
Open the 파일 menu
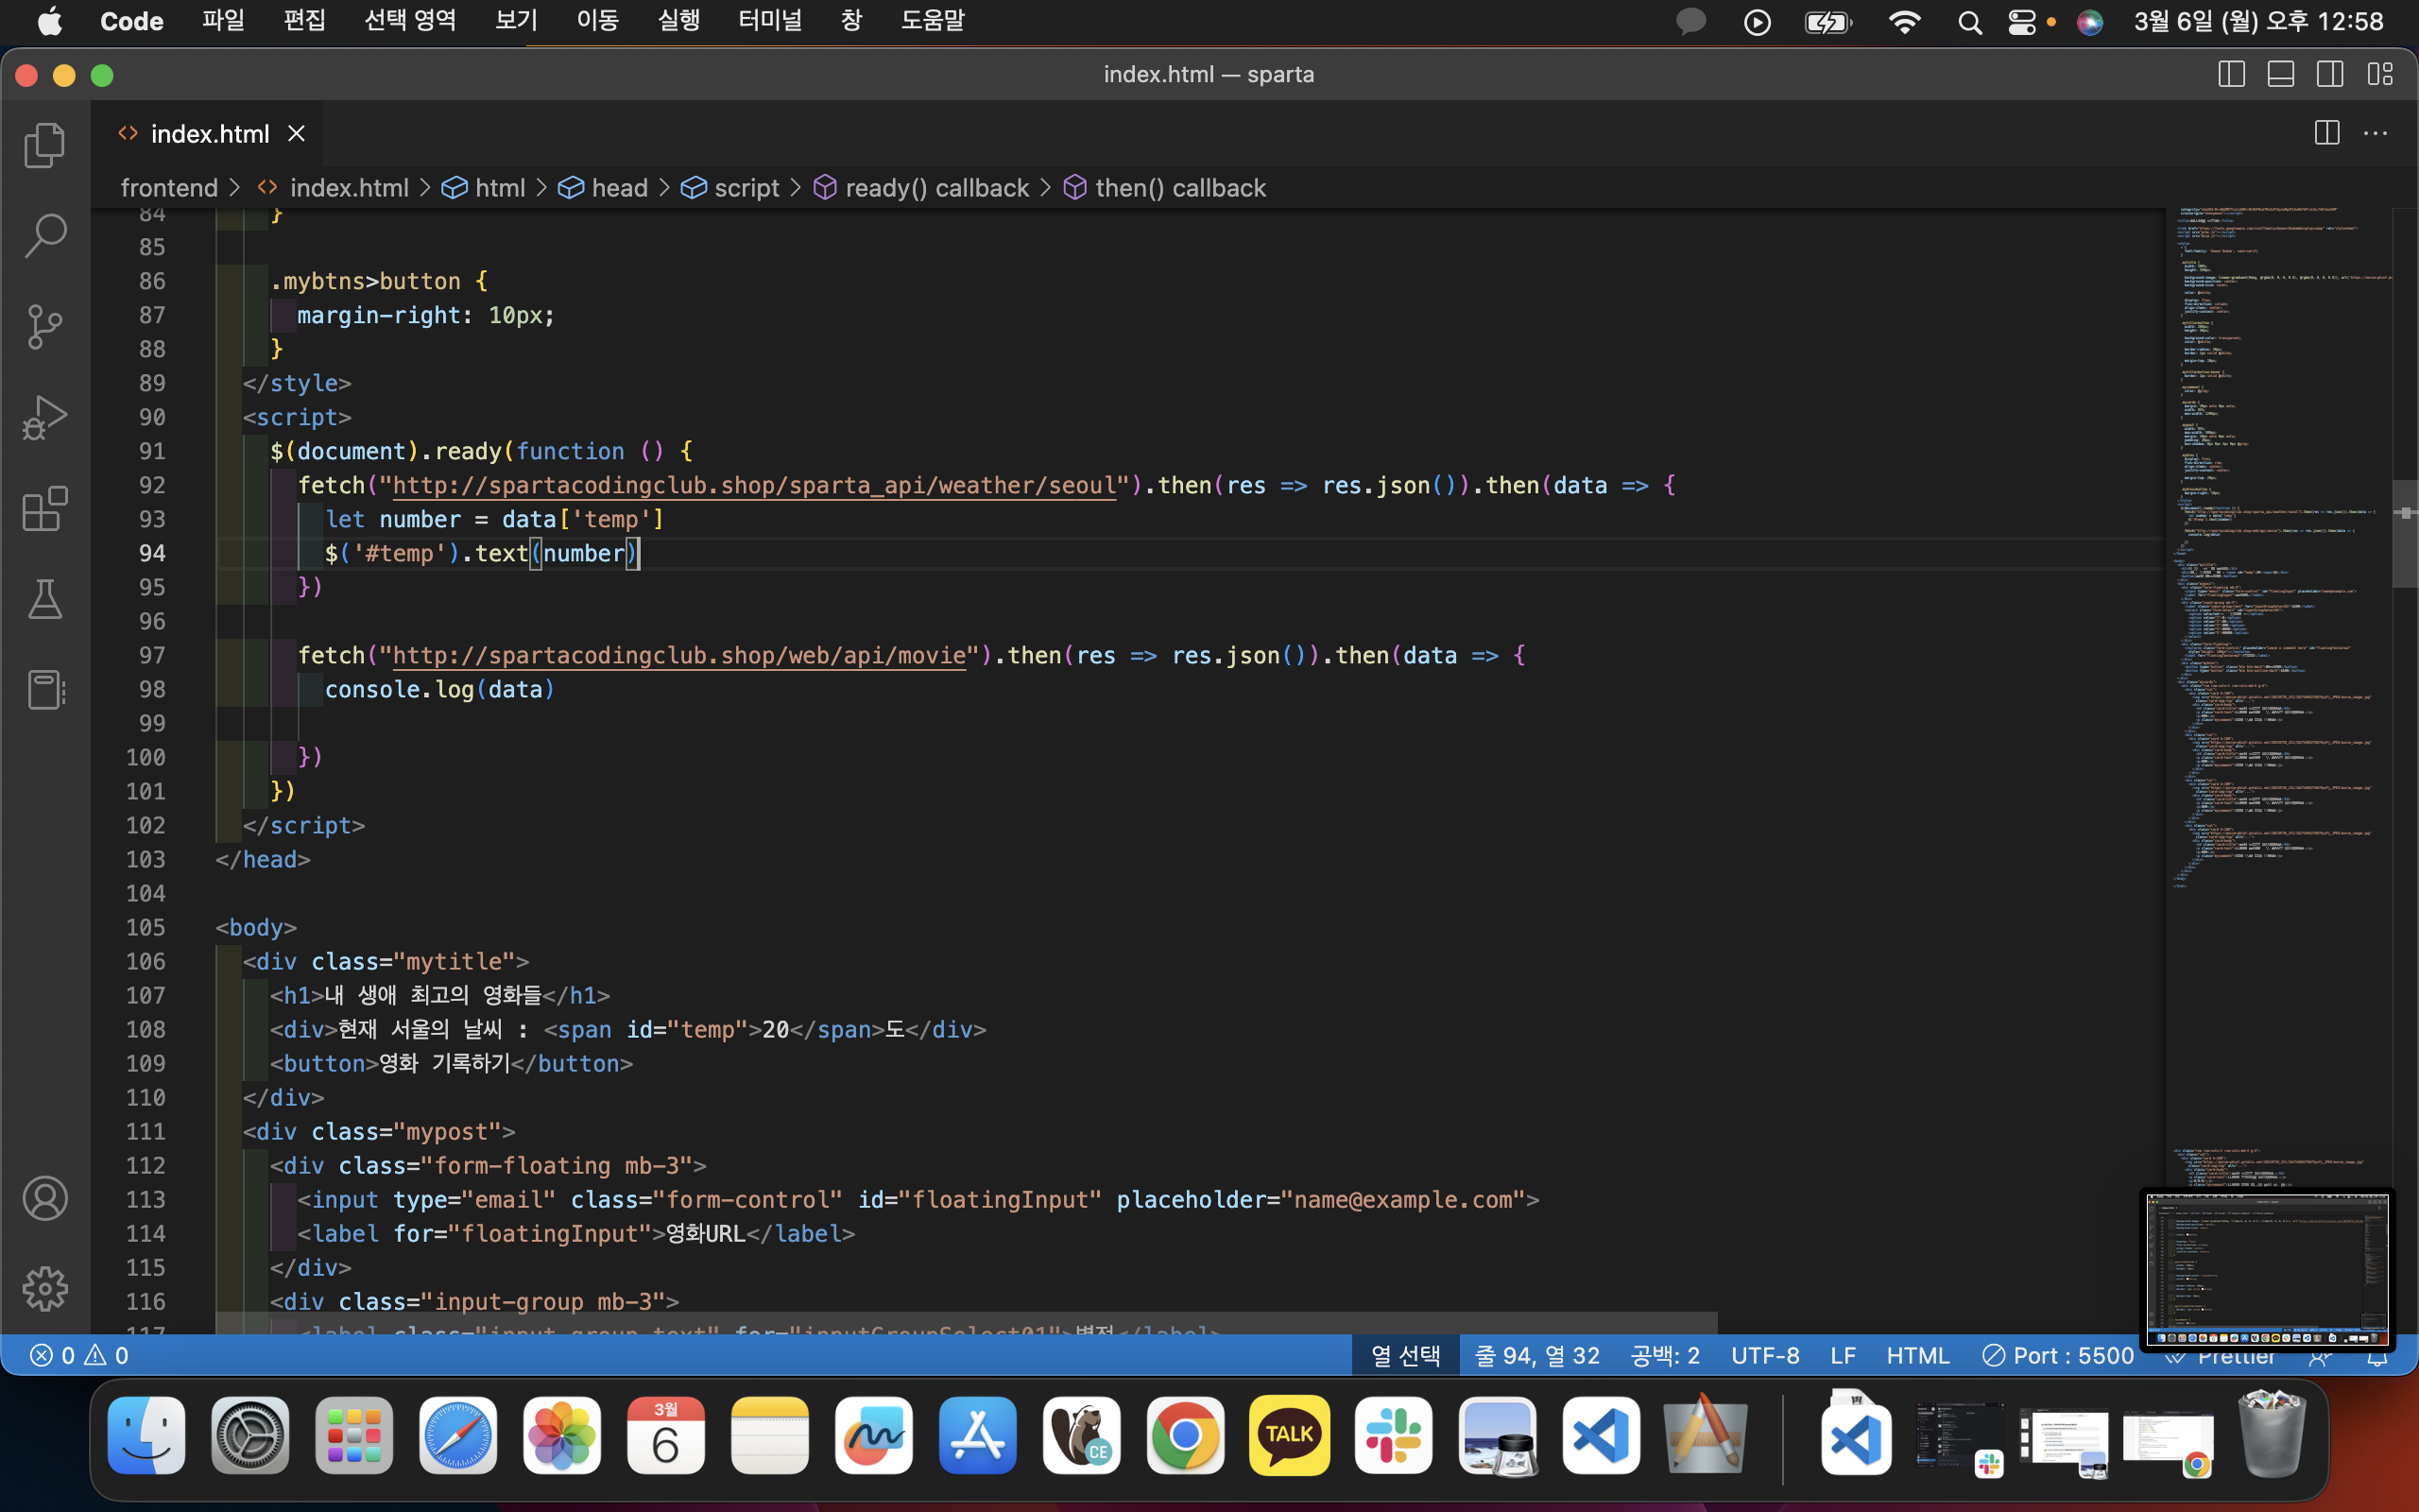point(223,21)
